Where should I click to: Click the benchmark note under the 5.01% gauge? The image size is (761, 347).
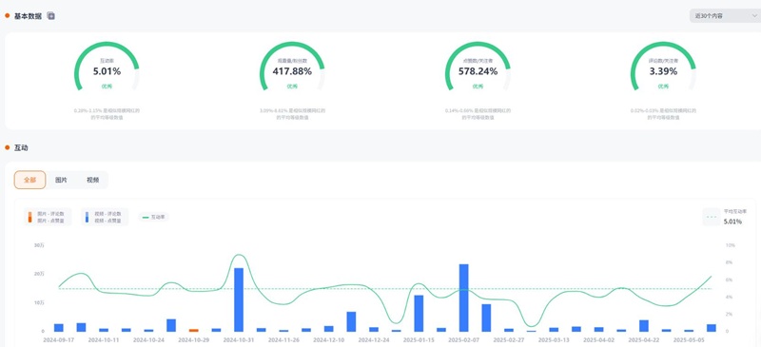coord(107,114)
